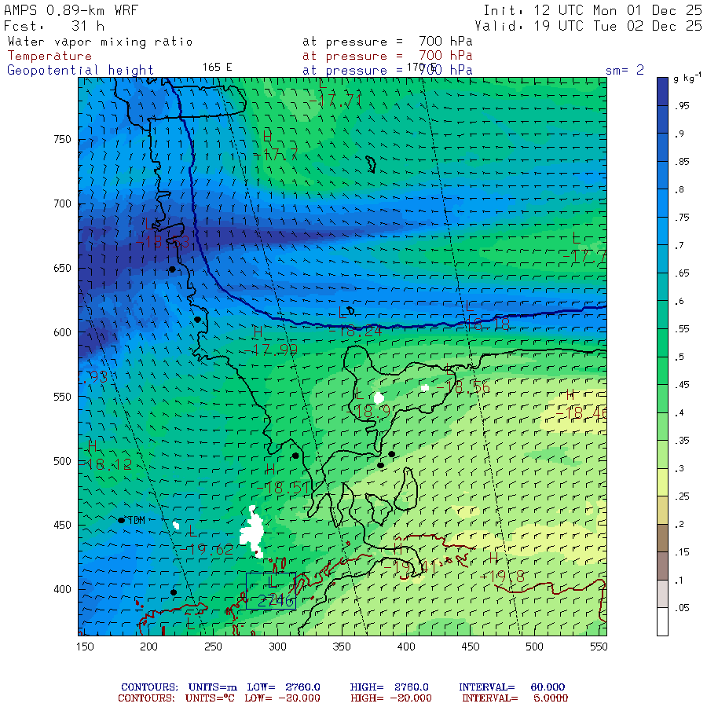Click the 'AMPS 0.89-km WRF' title text
Viewport: 707px width, 707px height.
click(x=71, y=10)
